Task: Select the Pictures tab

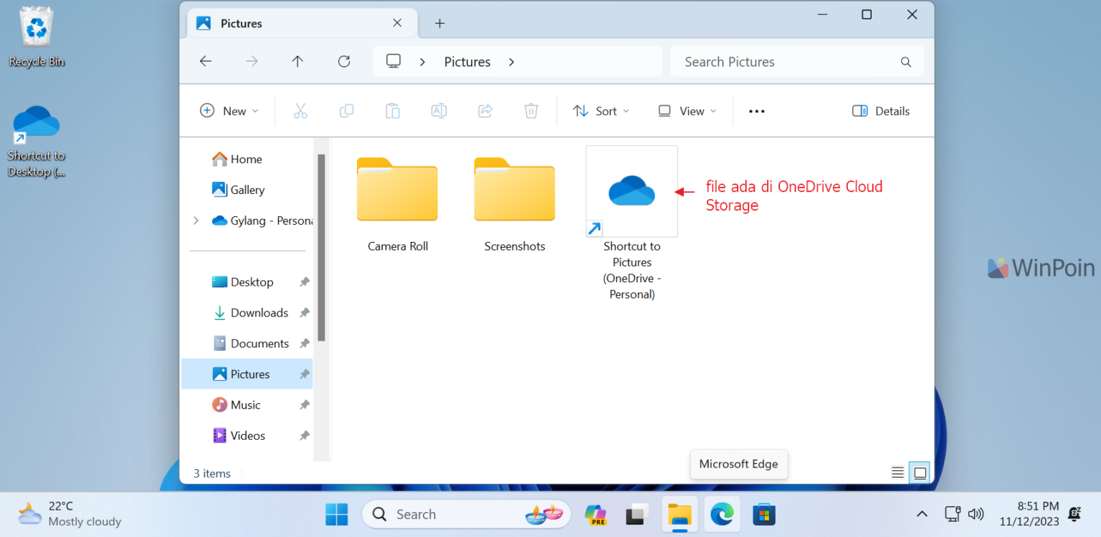Action: pyautogui.click(x=242, y=23)
